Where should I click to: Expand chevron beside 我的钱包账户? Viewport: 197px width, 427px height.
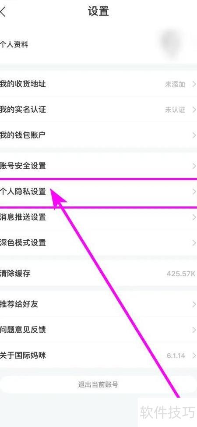pos(194,135)
